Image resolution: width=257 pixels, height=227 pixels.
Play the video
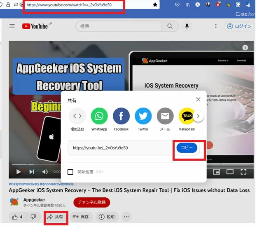(x=19, y=172)
